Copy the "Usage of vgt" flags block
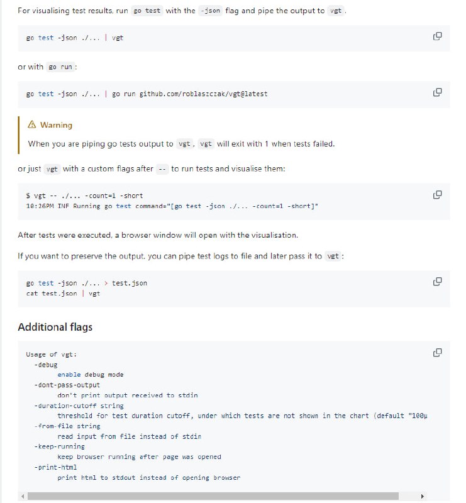Viewport: 466px width, 503px height. (x=437, y=353)
